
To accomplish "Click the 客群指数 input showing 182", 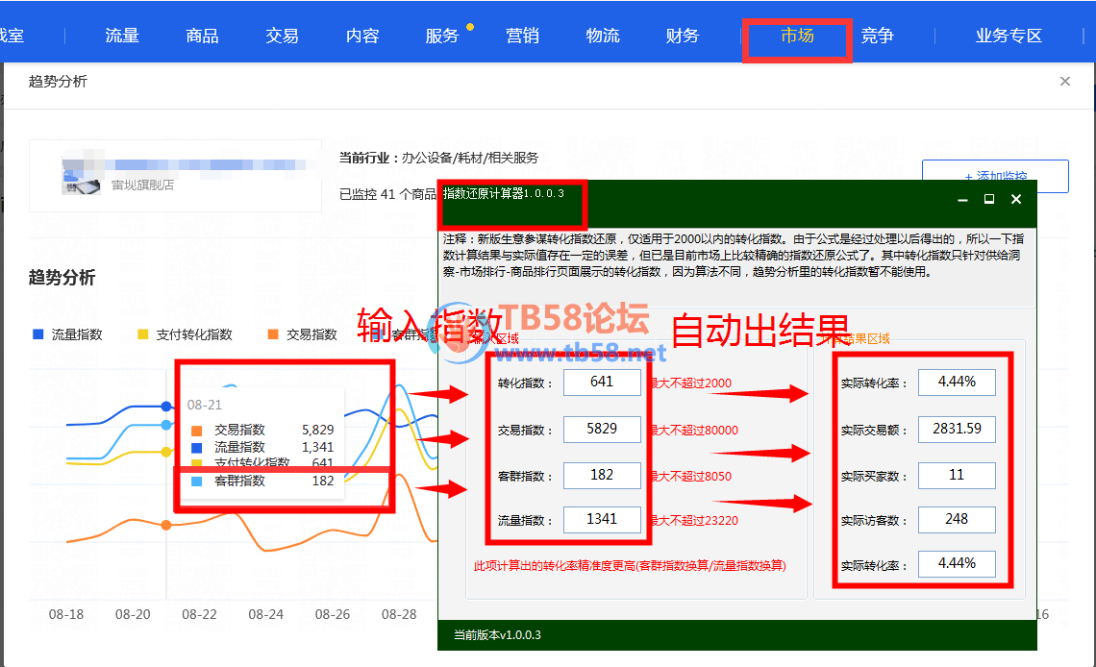I will 602,475.
